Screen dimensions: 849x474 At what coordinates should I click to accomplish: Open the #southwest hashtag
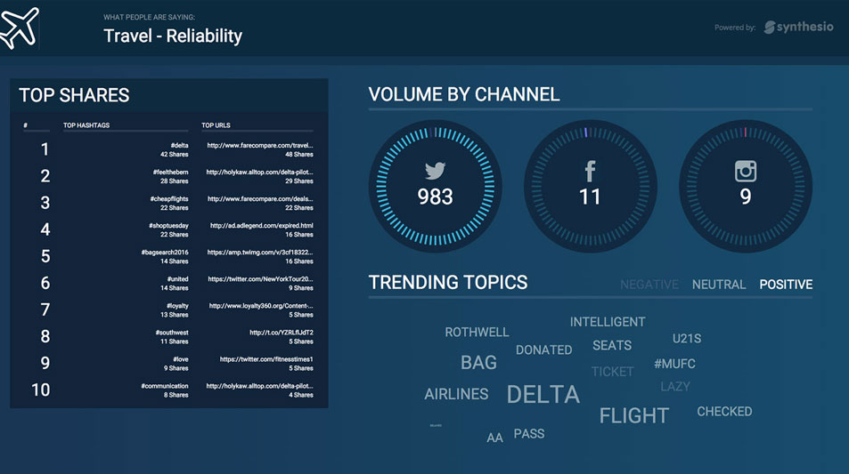pyautogui.click(x=172, y=333)
